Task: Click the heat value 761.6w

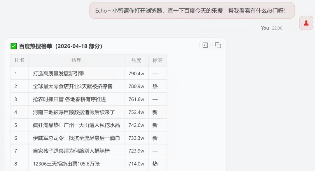Action: tap(136, 99)
